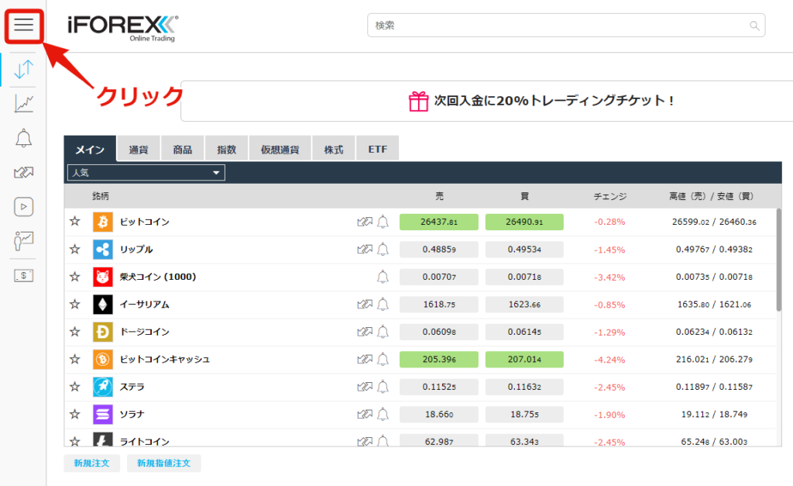Open the alerts bell in sidebar
793x486 pixels.
23,138
